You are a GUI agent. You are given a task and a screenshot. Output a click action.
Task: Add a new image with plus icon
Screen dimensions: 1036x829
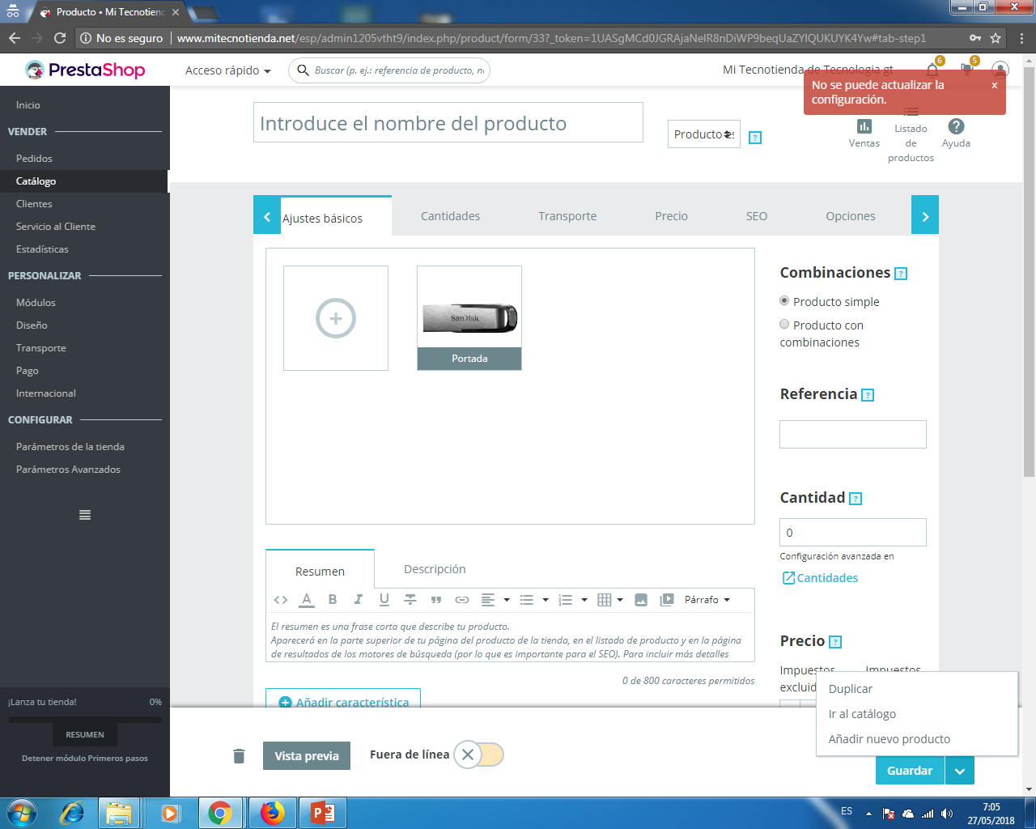click(x=336, y=318)
